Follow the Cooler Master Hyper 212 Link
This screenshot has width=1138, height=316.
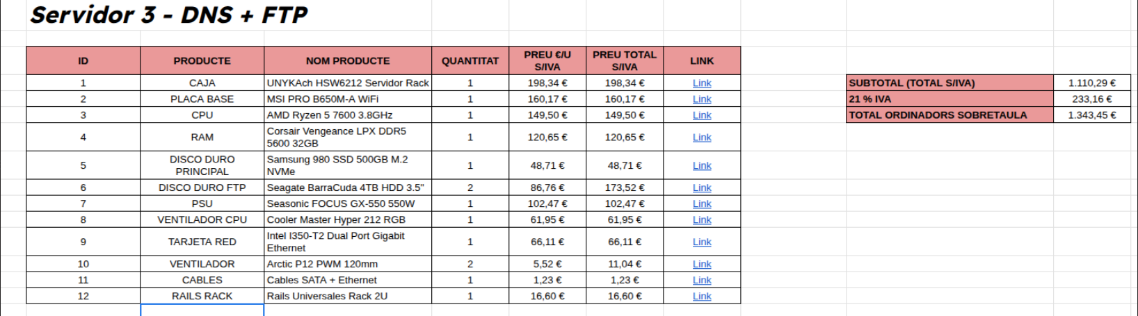coord(702,220)
